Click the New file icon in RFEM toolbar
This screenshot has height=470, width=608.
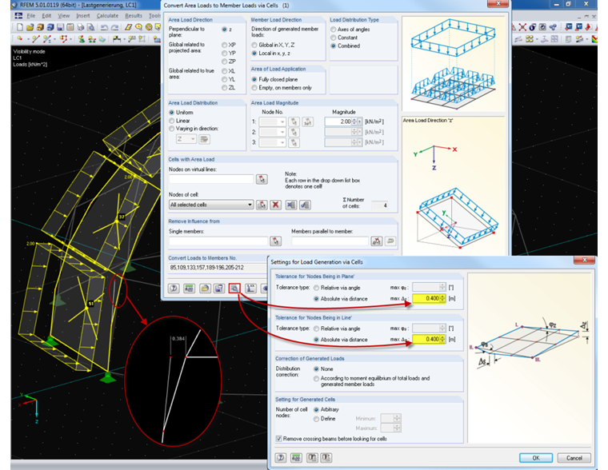pyautogui.click(x=20, y=27)
